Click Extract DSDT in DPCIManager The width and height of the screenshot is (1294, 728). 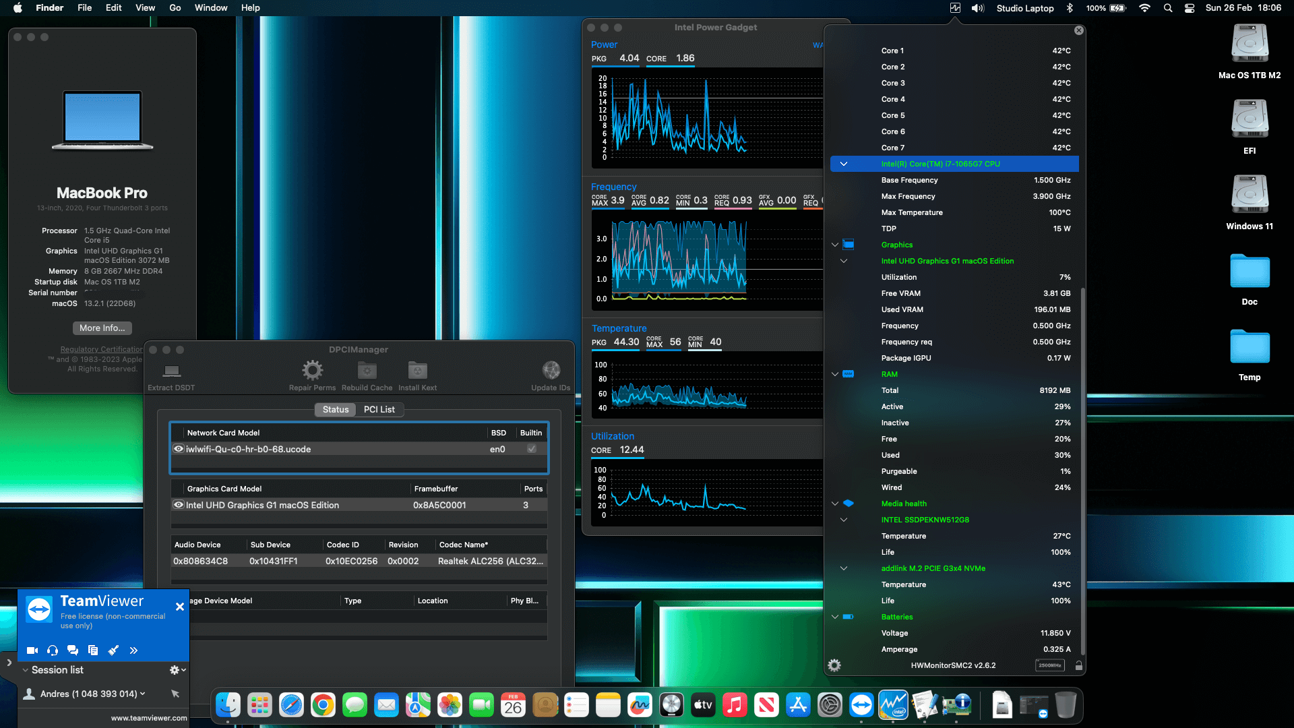(171, 376)
